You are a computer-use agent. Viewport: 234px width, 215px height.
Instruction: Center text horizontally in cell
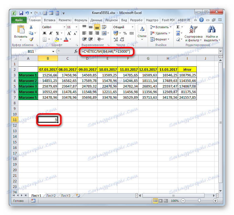[91, 33]
